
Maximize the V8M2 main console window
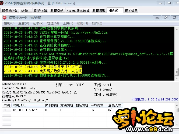pos(169,3)
